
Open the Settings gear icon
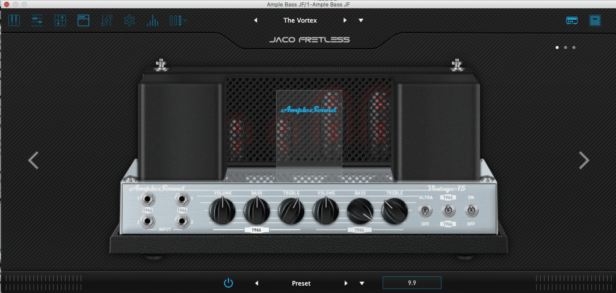[129, 20]
